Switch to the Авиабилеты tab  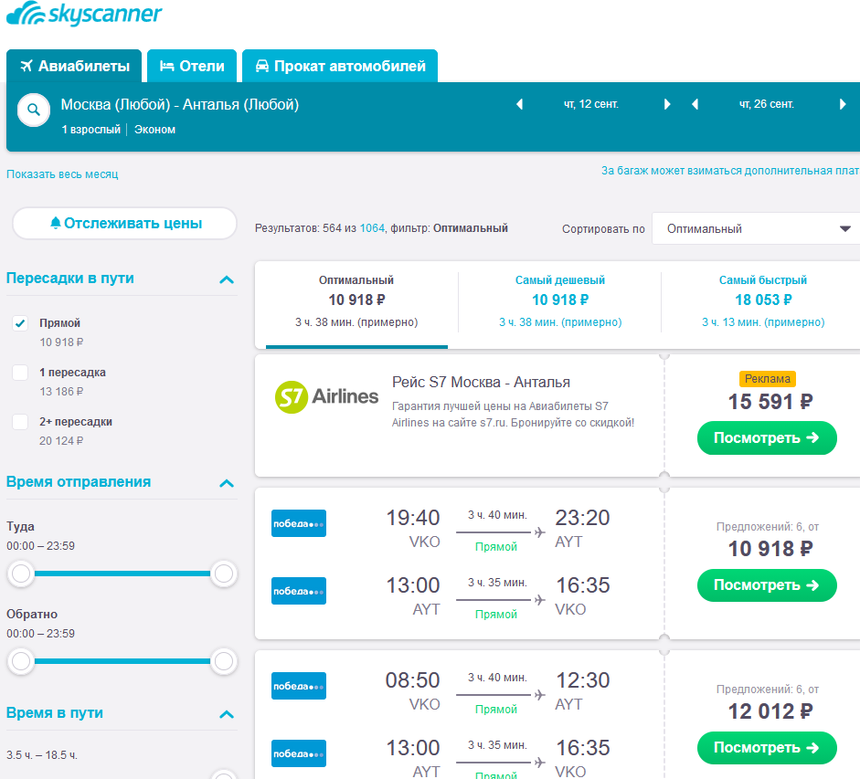[x=74, y=67]
